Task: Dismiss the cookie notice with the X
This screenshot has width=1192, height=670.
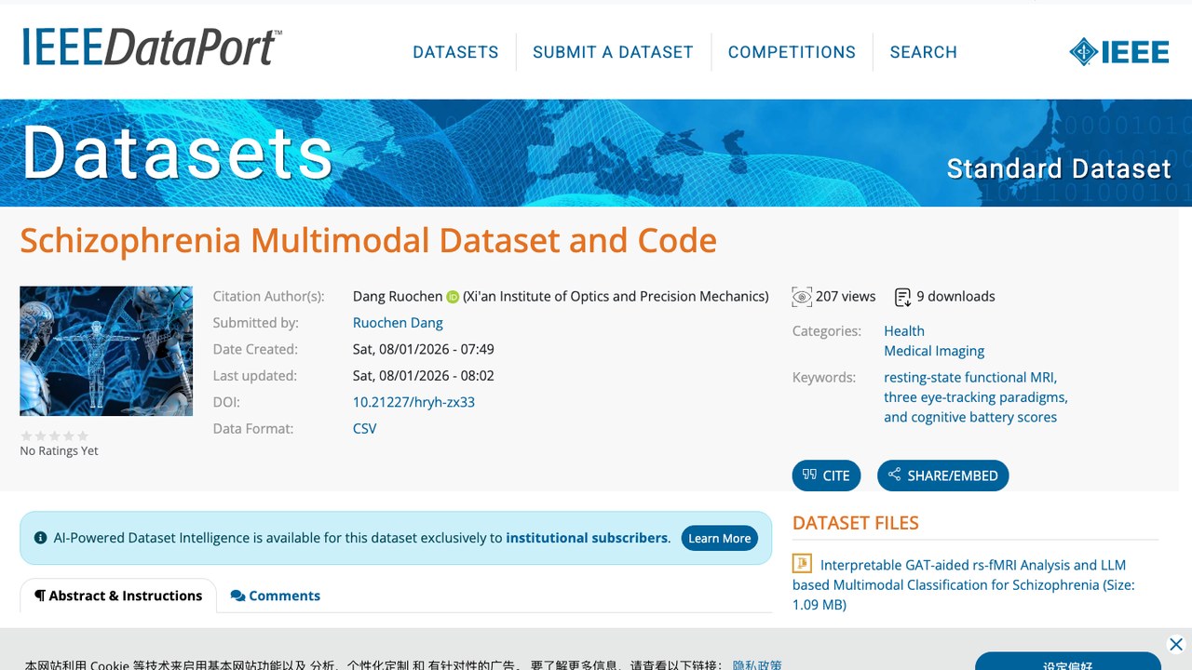Action: pos(1176,644)
